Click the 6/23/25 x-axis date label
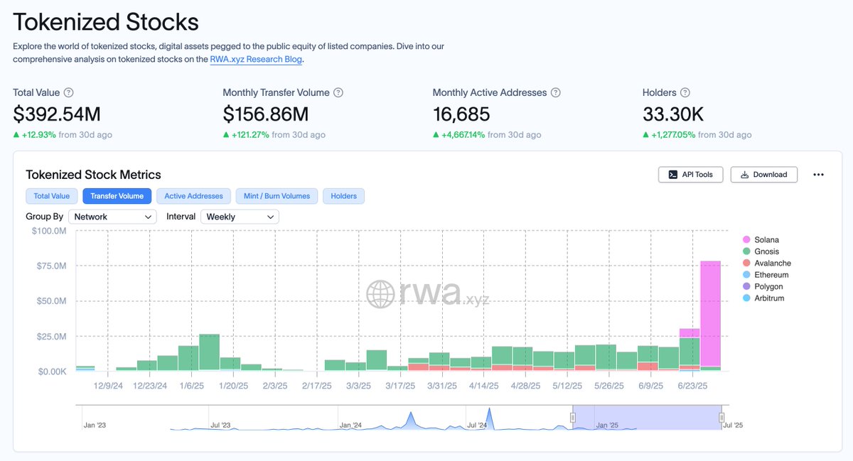This screenshot has width=853, height=461. tap(693, 386)
